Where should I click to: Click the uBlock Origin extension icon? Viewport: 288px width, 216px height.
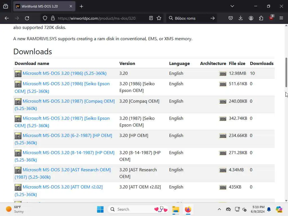[x=271, y=18]
